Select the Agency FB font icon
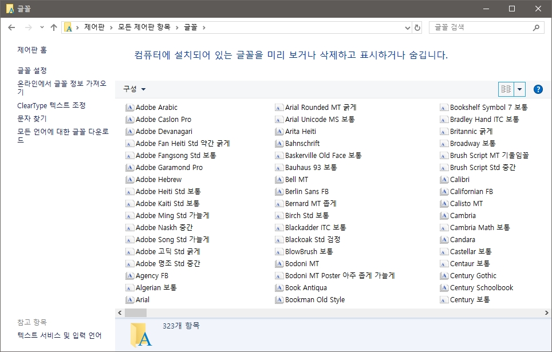The height and width of the screenshot is (352, 552). tap(130, 276)
